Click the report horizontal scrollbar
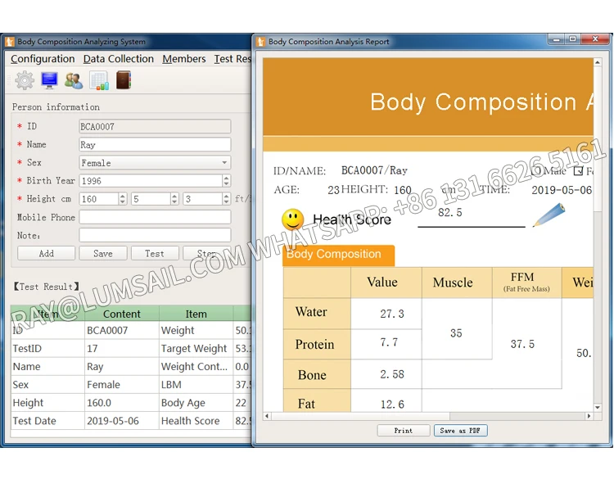614x493 pixels. [x=426, y=416]
